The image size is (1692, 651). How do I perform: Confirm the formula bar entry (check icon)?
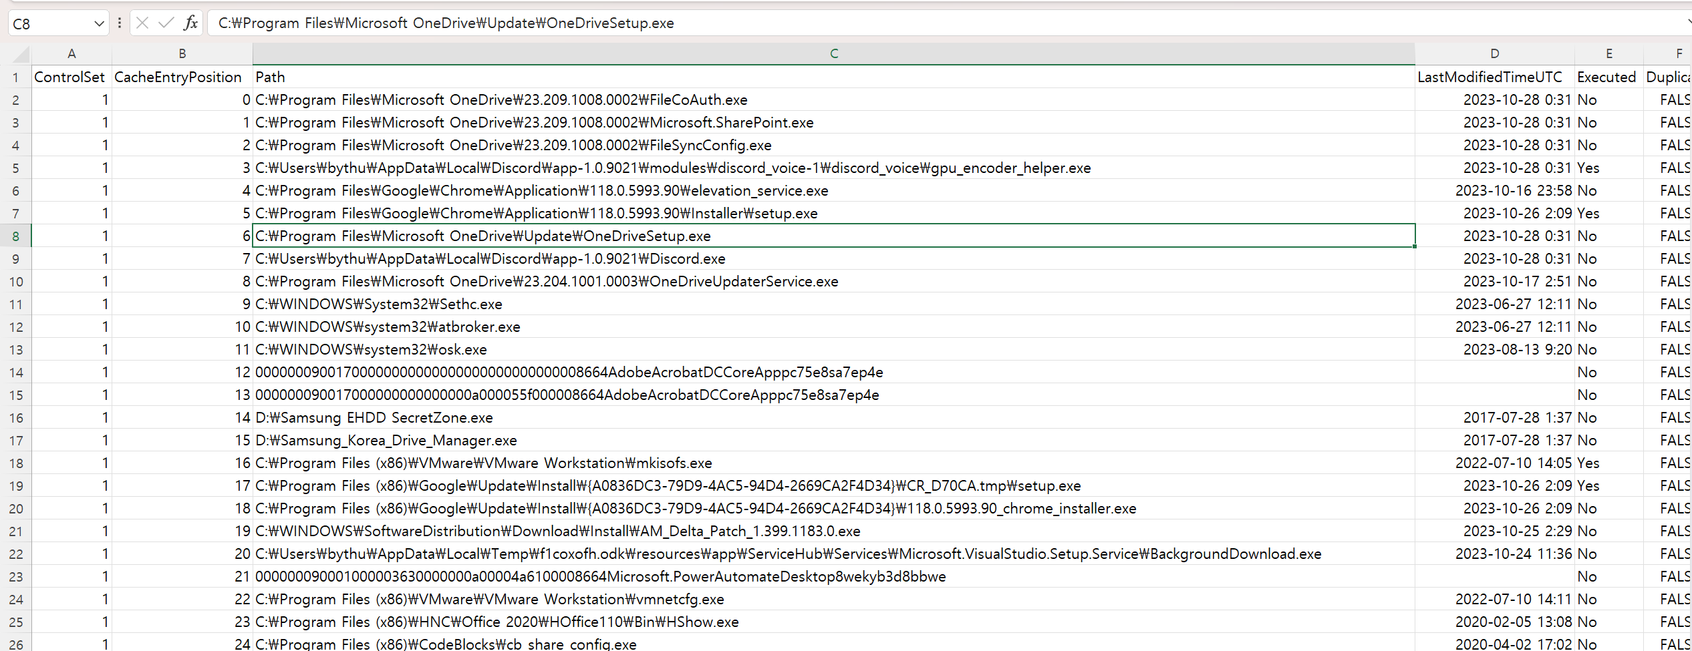tap(166, 23)
